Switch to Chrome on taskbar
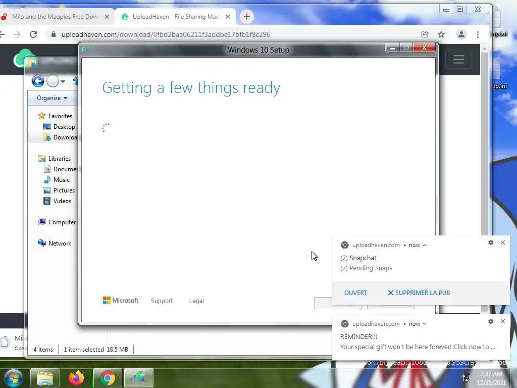 click(107, 378)
